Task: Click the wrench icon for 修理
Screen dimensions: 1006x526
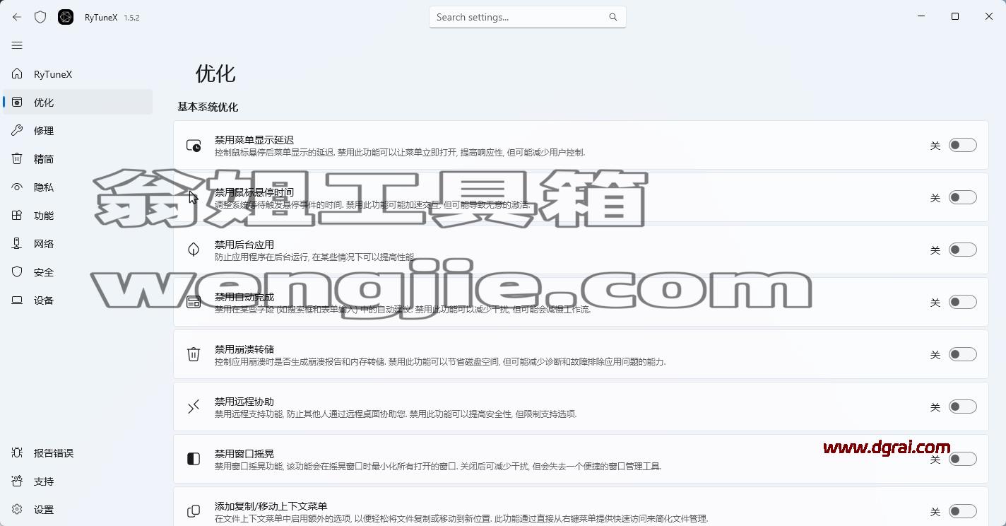Action: 17,131
